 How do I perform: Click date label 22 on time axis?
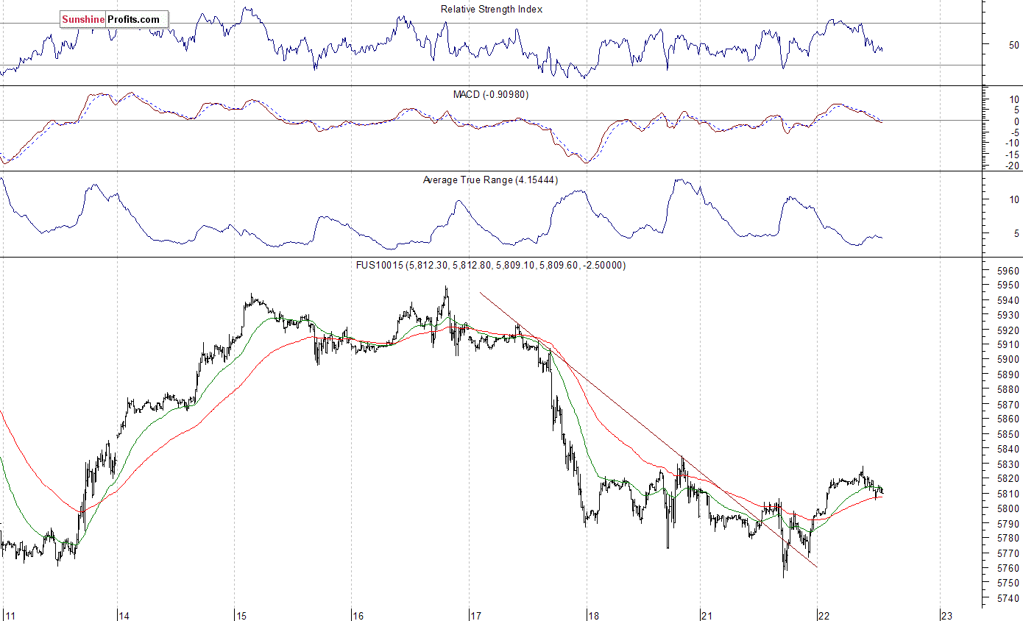tap(825, 615)
